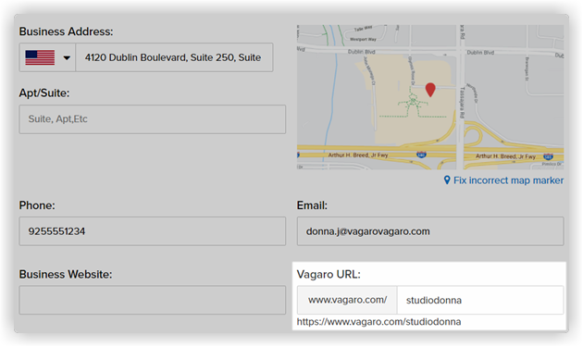Click the Business Address input field
Image resolution: width=583 pixels, height=347 pixels.
coord(174,57)
